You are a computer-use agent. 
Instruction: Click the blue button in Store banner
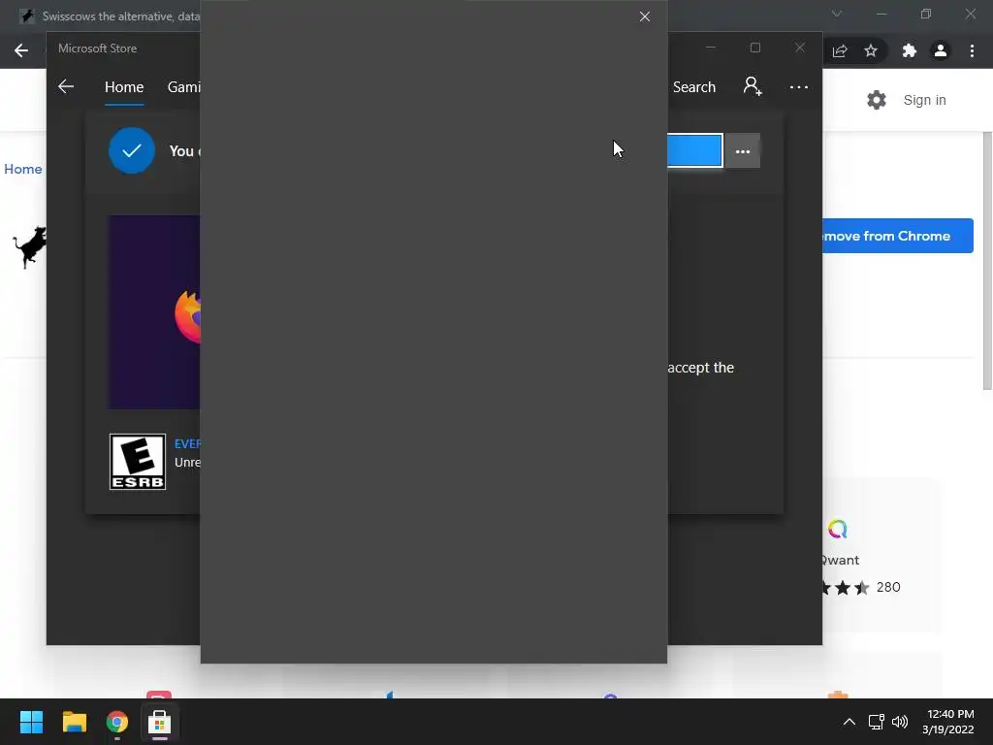click(x=694, y=150)
